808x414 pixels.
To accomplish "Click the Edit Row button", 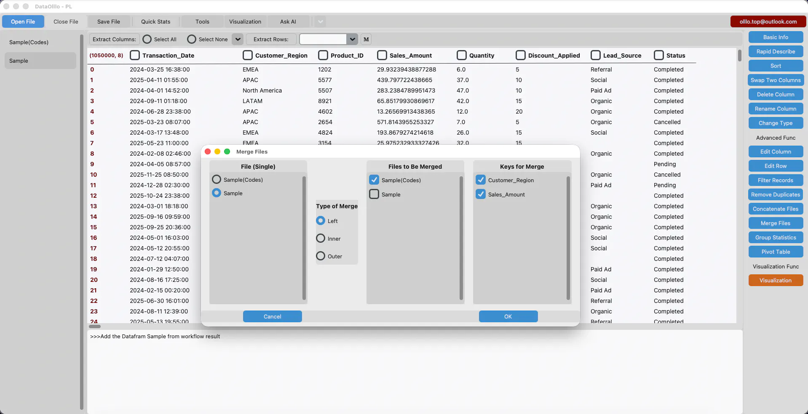I will (x=776, y=166).
